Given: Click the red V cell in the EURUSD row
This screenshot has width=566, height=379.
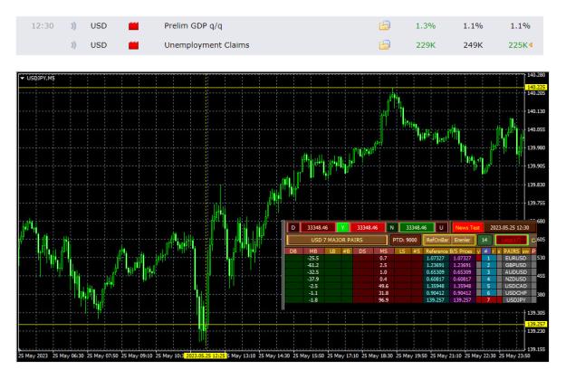Looking at the screenshot, I should click(x=479, y=258).
